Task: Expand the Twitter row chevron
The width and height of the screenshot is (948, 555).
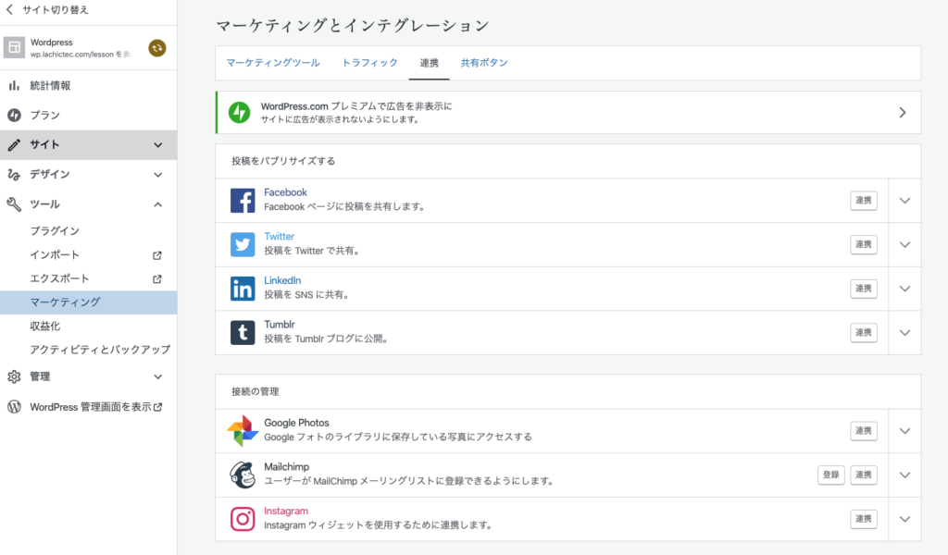Action: (x=904, y=244)
